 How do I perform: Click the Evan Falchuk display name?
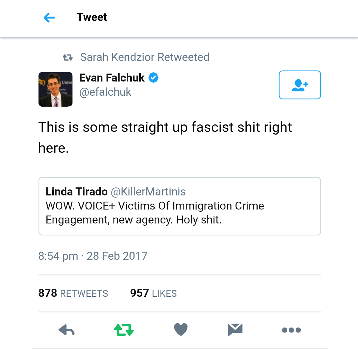[x=112, y=77]
